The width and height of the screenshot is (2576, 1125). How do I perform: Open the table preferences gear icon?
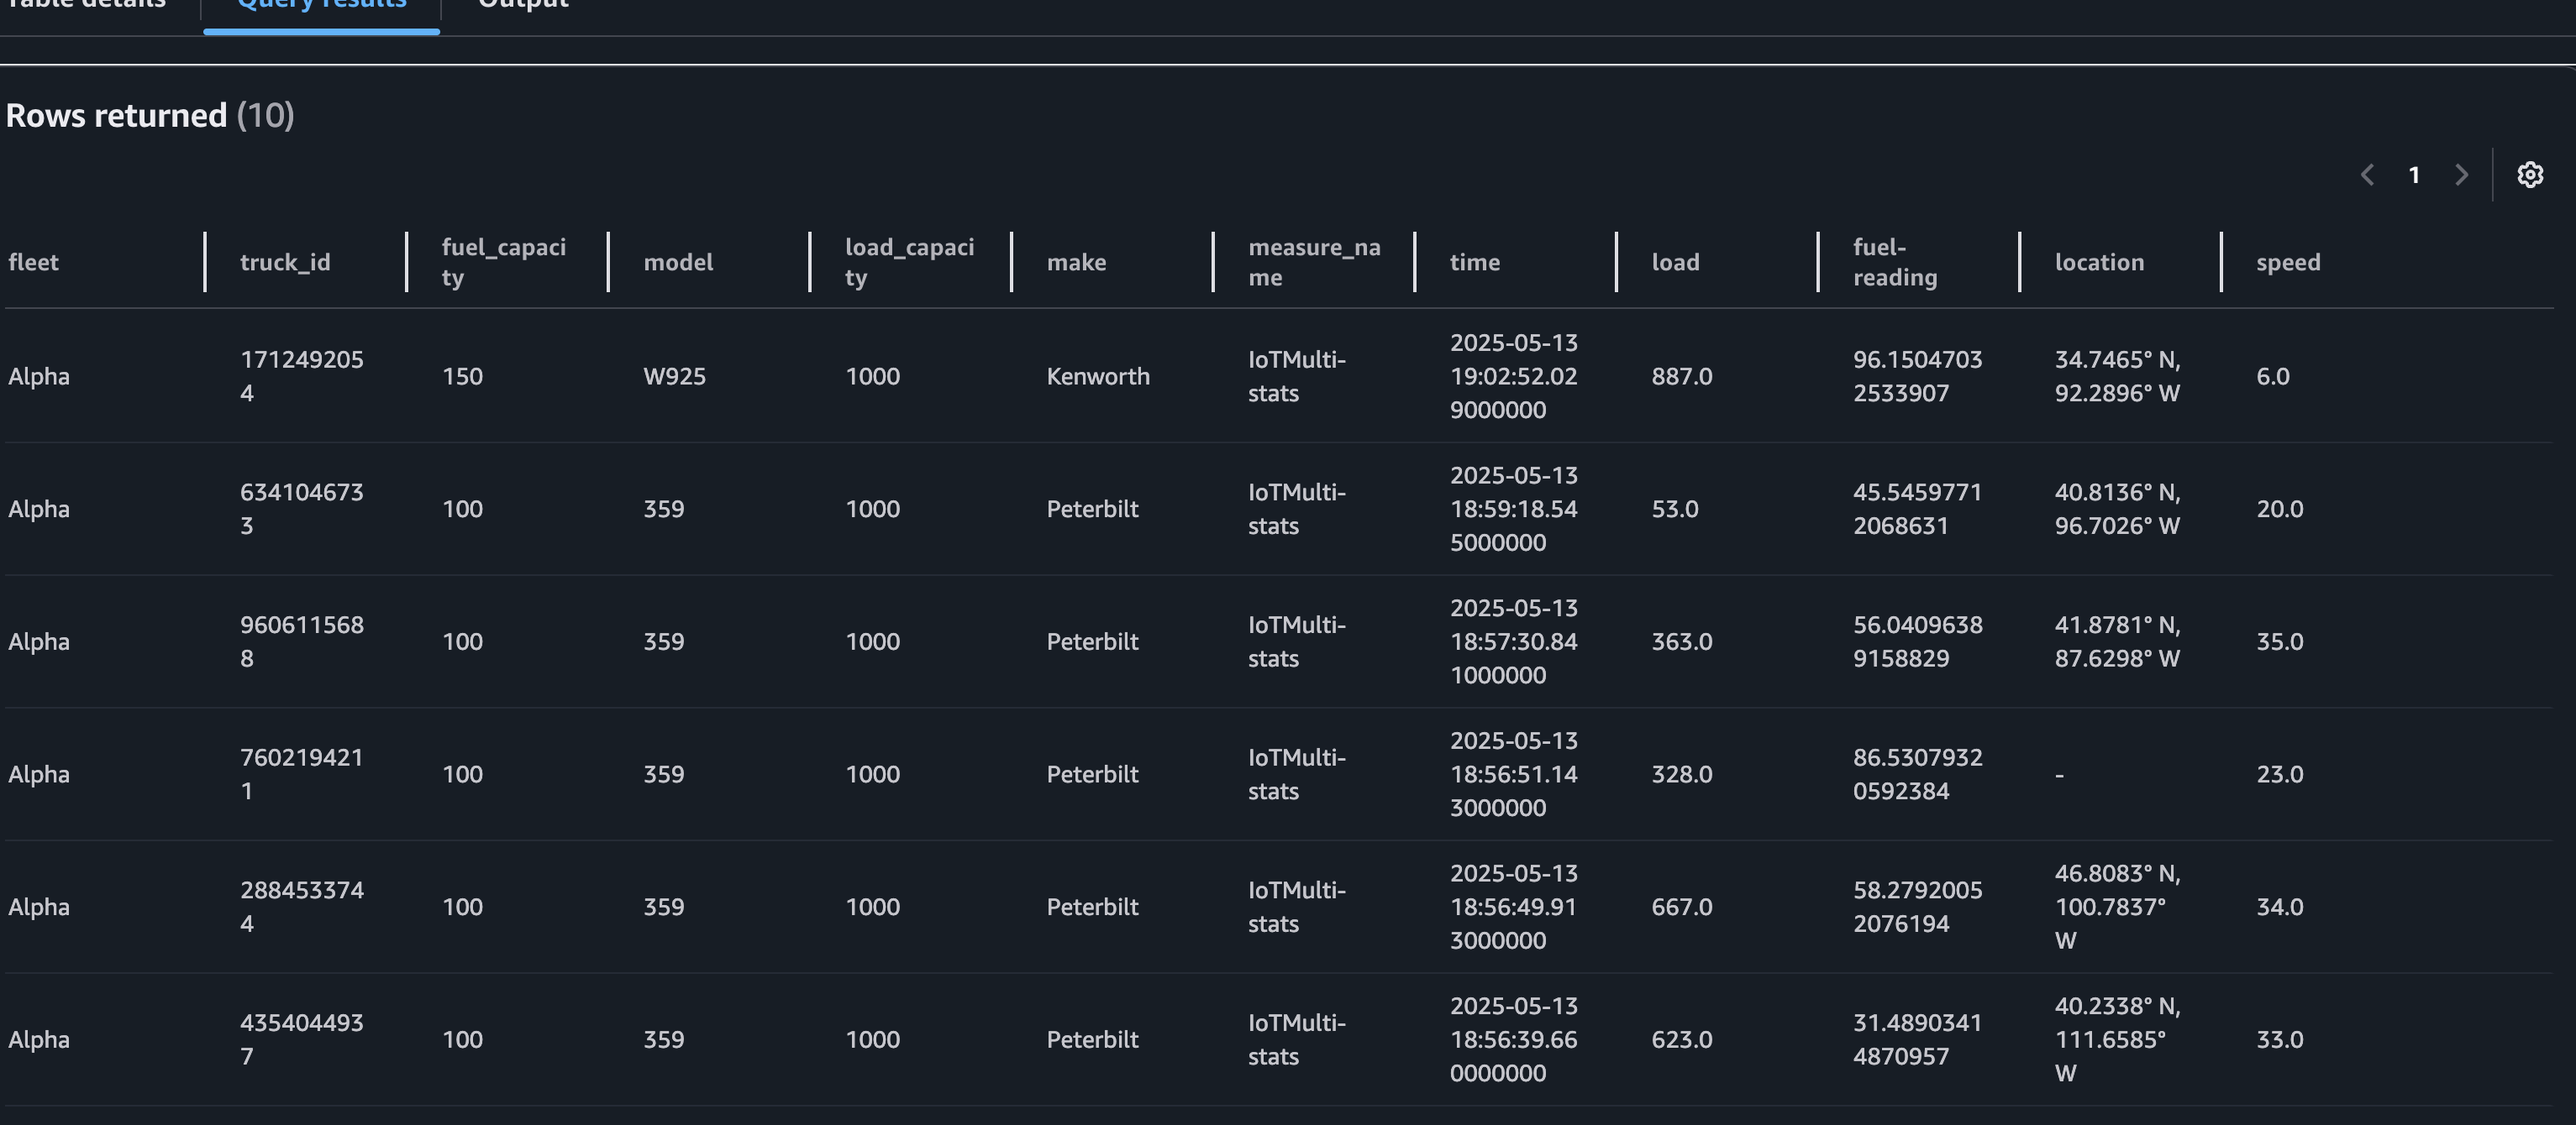click(x=2529, y=175)
